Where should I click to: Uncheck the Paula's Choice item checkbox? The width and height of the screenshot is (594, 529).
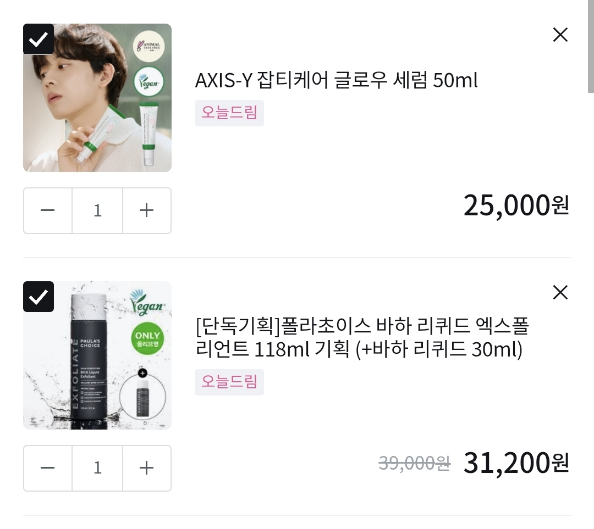pos(38,297)
